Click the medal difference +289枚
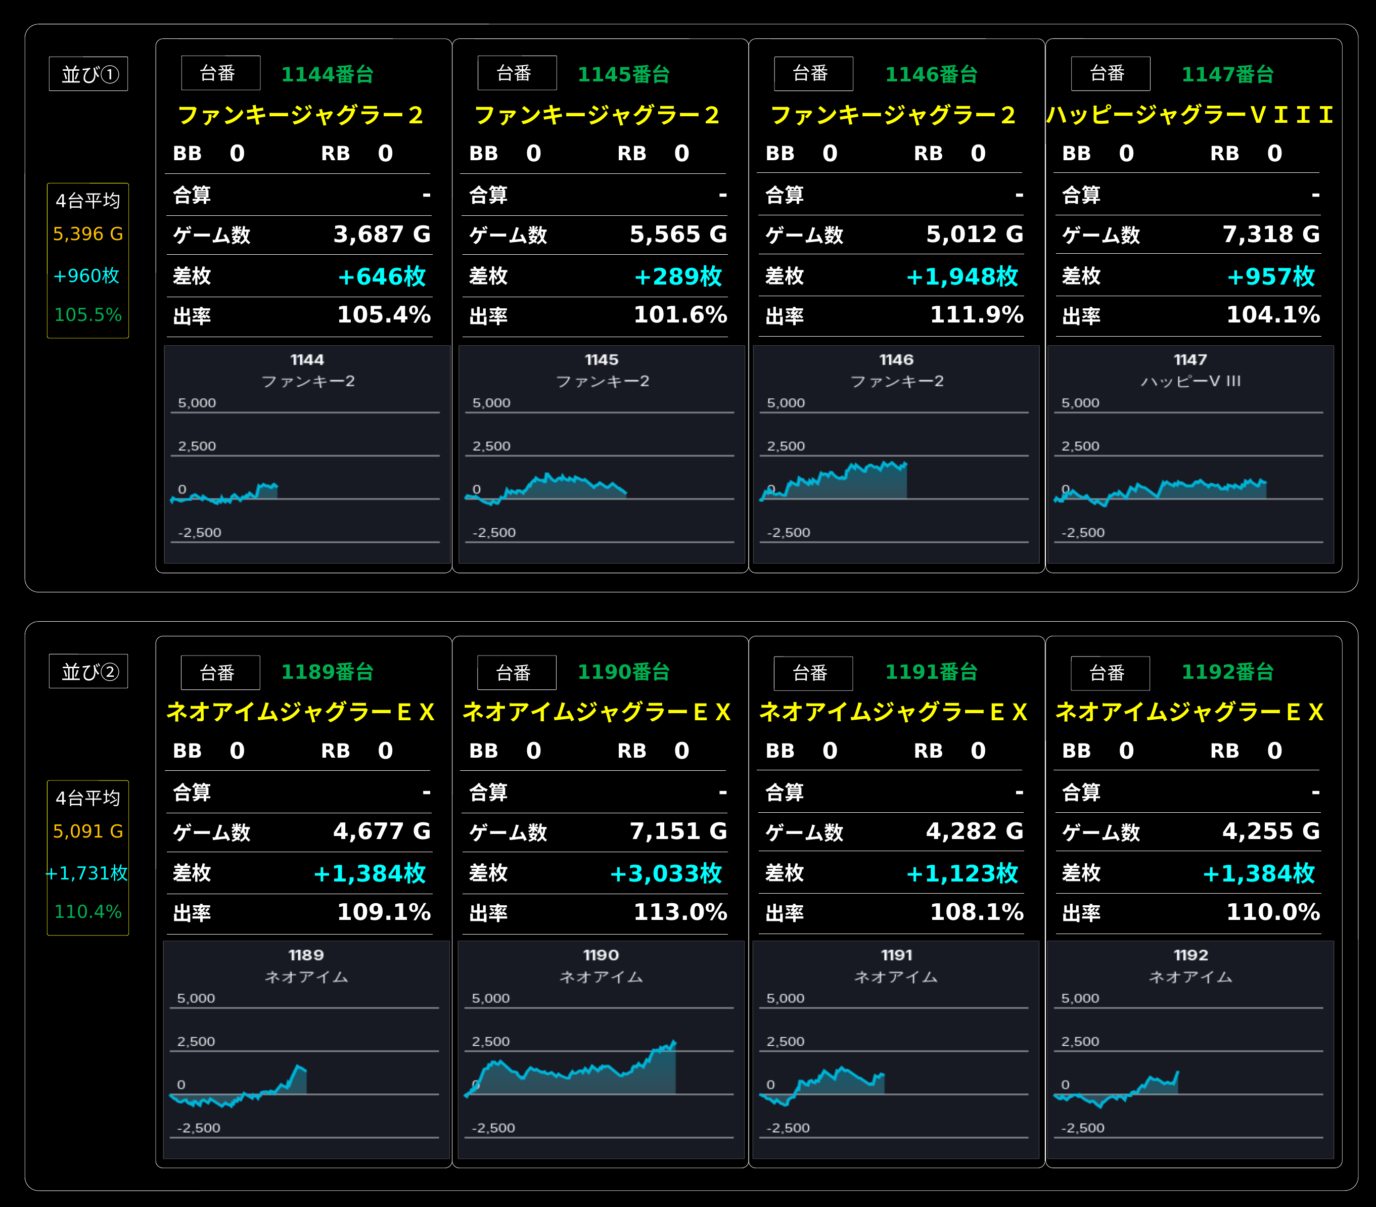This screenshot has width=1376, height=1207. pyautogui.click(x=678, y=276)
